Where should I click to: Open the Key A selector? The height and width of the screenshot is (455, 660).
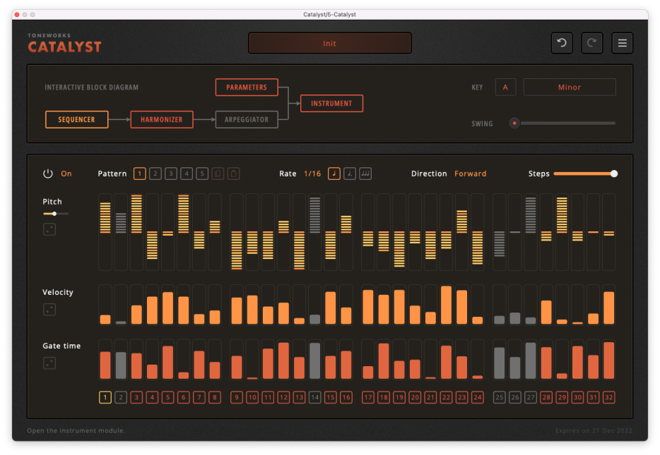pos(505,87)
